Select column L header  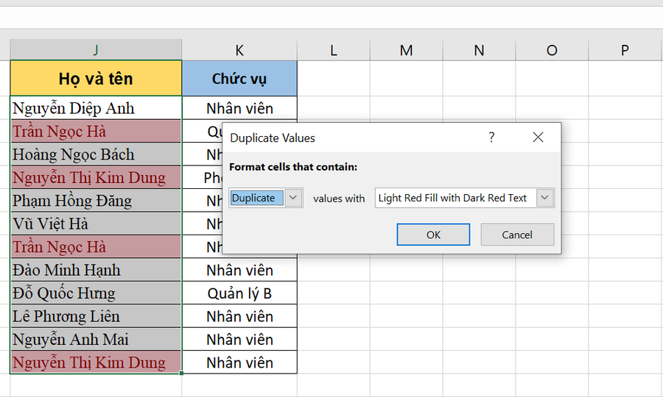click(x=334, y=50)
